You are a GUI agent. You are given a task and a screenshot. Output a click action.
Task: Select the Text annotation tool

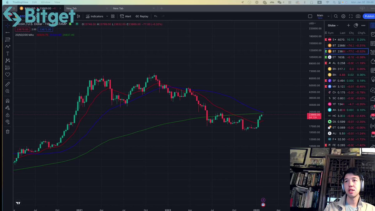(x=7, y=53)
